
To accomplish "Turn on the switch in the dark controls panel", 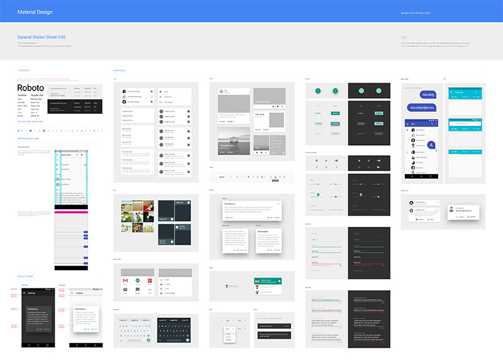I will 379,160.
